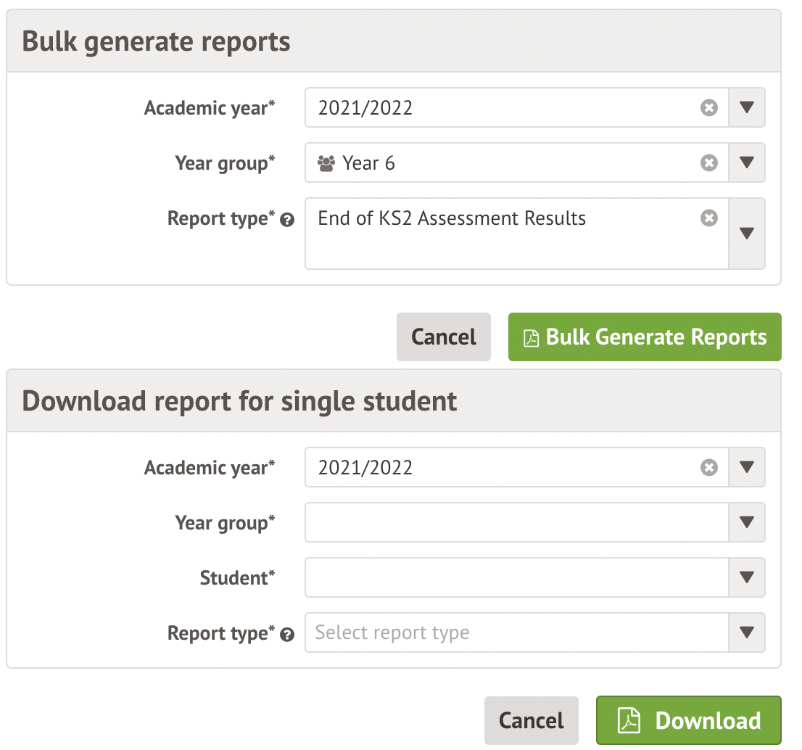Open Student dropdown arrow

pyautogui.click(x=747, y=577)
